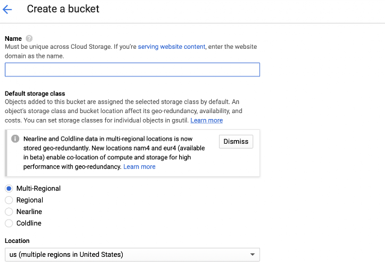Screen dimensions: 385x264
Task: Open the Location dropdown arrow
Action: click(253, 254)
